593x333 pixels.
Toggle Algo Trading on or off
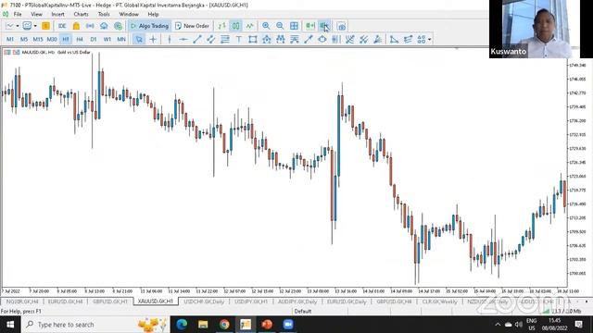click(x=150, y=26)
